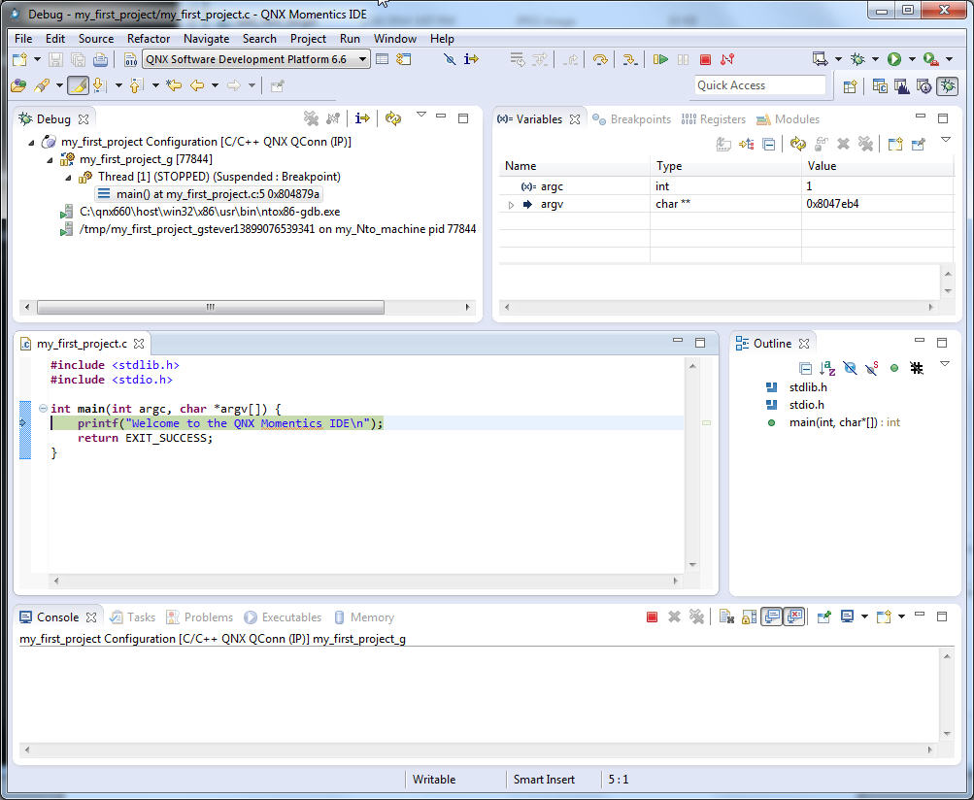974x800 pixels.
Task: Click Last Edit Location arrow icon
Action: click(173, 85)
